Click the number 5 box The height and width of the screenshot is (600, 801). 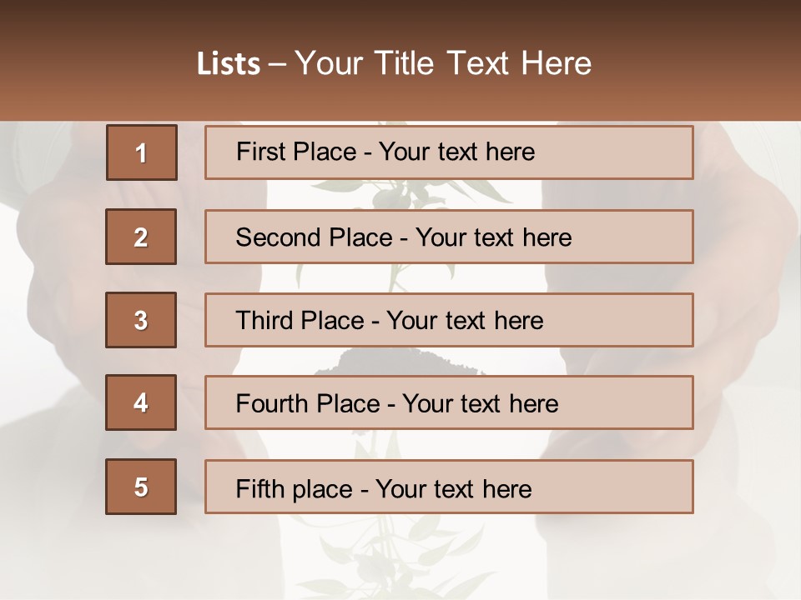(141, 487)
